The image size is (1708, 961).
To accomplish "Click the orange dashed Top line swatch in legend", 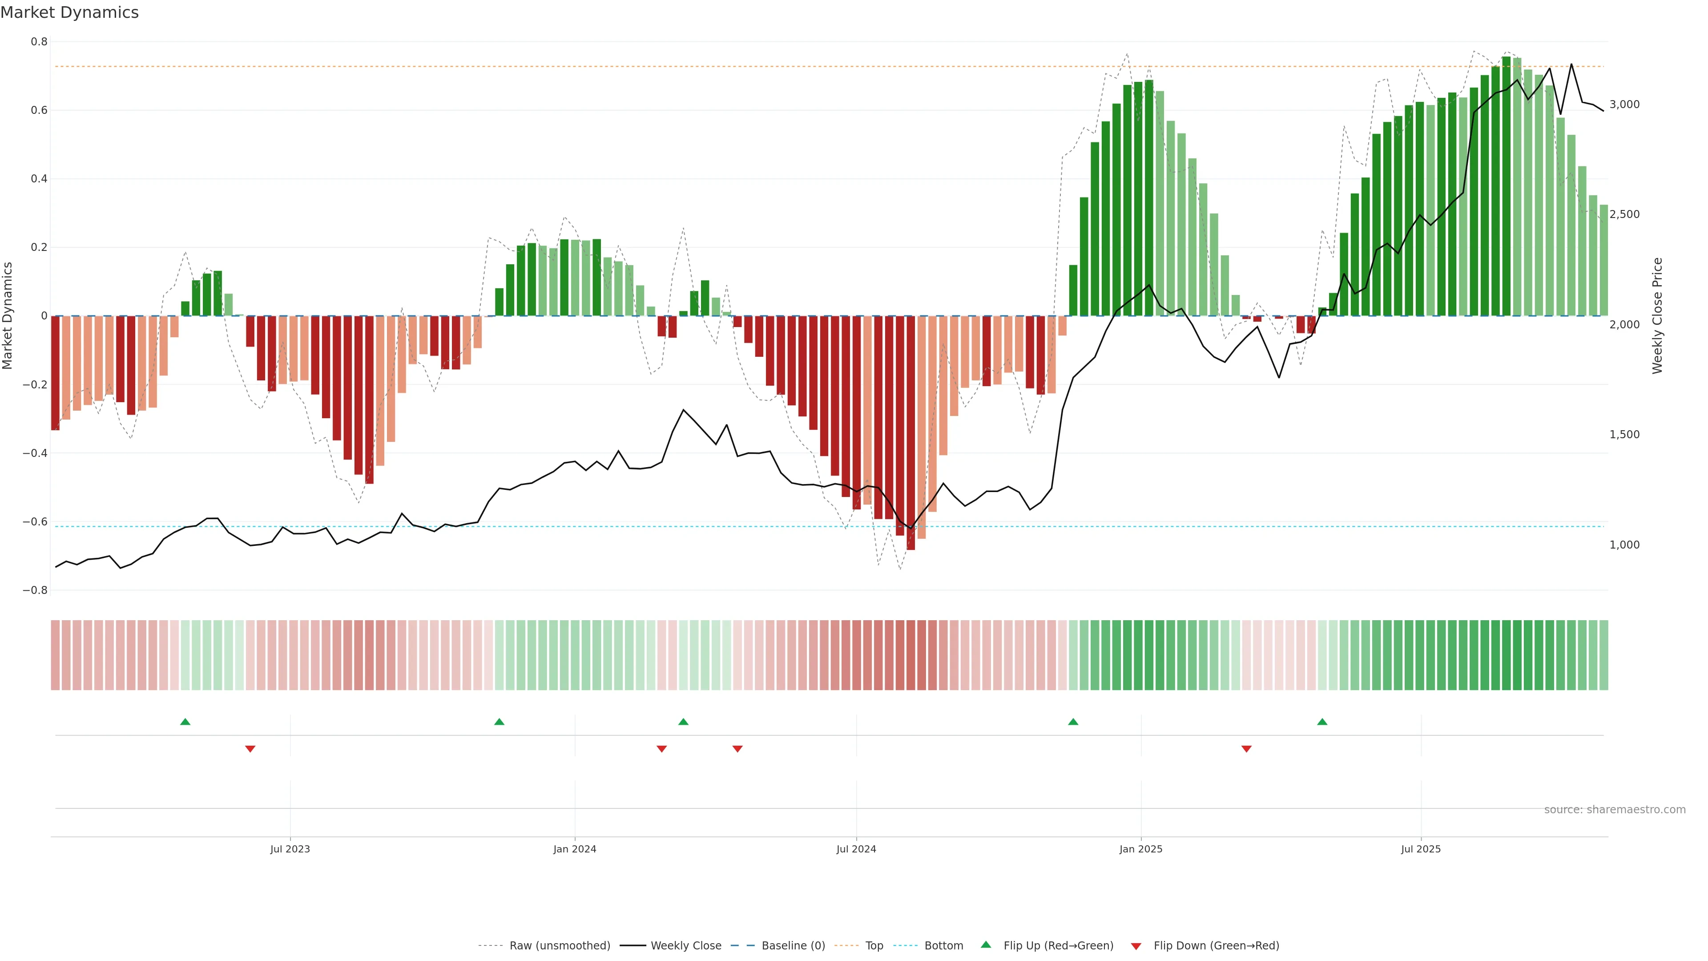I will pos(846,946).
